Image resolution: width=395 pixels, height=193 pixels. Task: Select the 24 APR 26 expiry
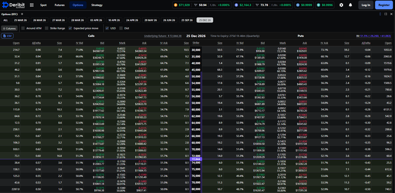(x=133, y=20)
